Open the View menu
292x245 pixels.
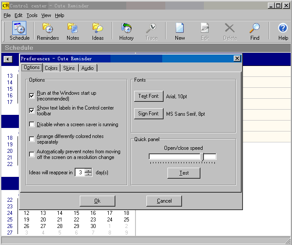pos(46,15)
